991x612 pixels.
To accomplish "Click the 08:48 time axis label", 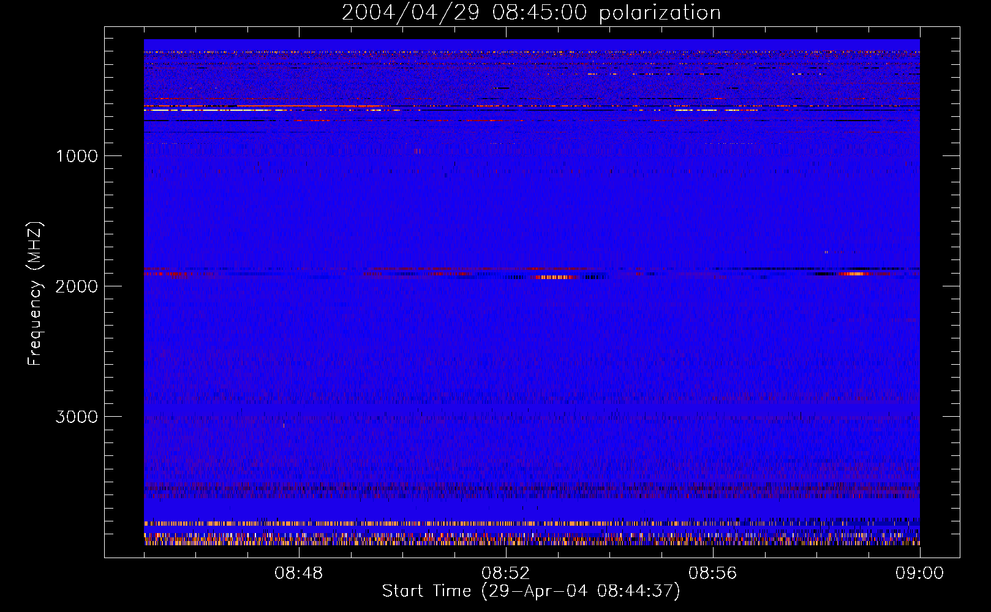I will (x=299, y=573).
